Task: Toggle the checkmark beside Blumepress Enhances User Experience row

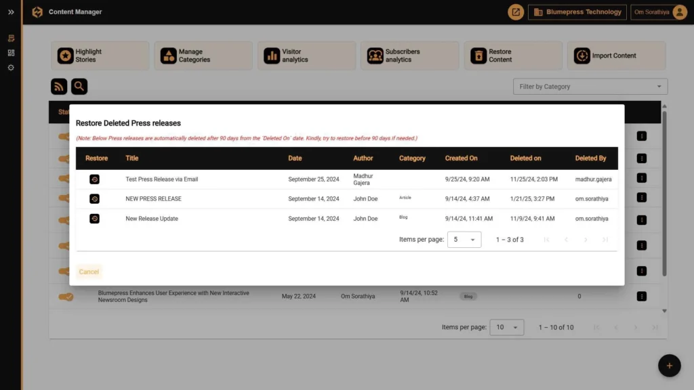Action: [66, 296]
